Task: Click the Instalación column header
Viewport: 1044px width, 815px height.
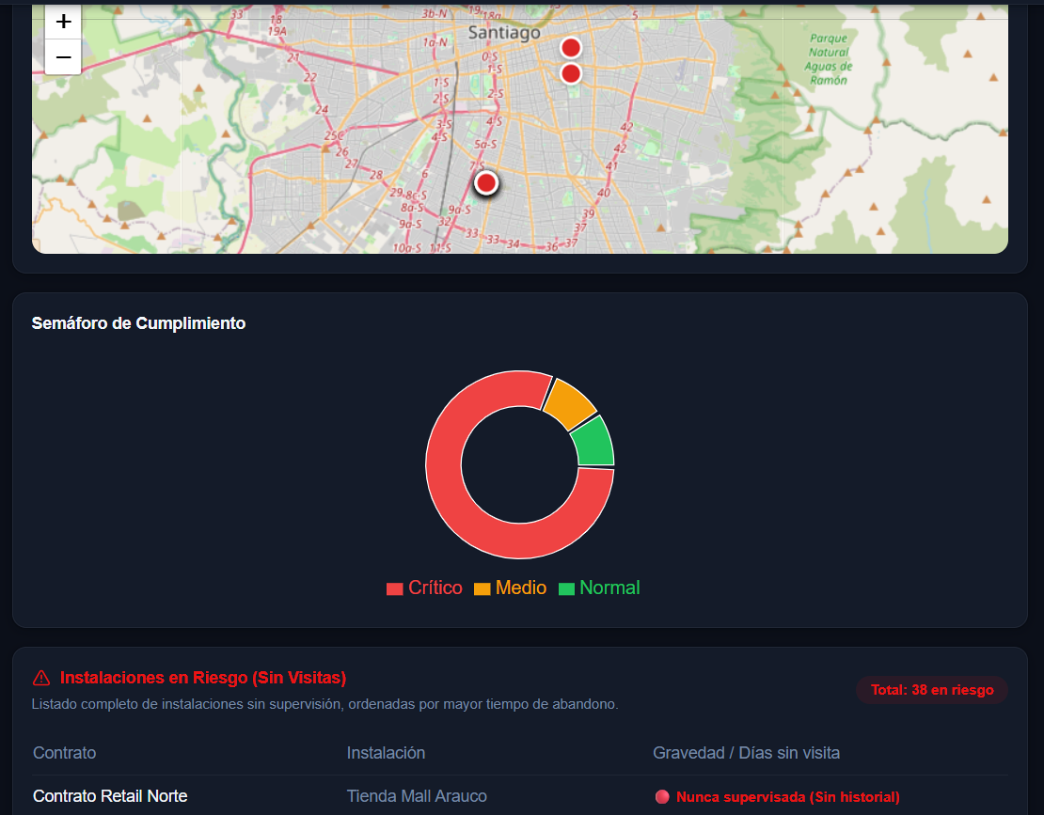Action: (386, 752)
